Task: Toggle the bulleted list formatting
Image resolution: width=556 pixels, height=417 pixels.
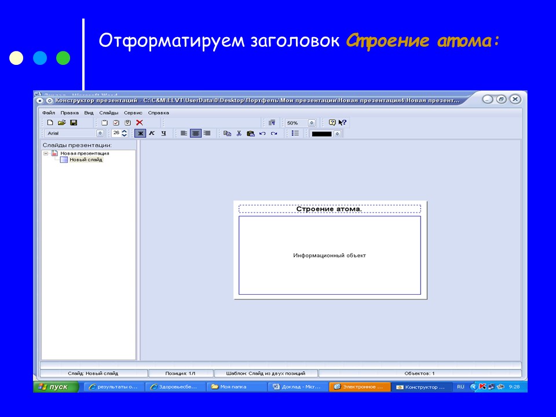Action: click(x=294, y=133)
